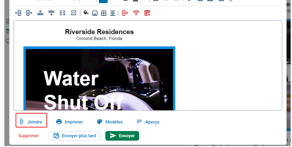Click Joindre to attach a file
The height and width of the screenshot is (147, 292).
(x=31, y=122)
